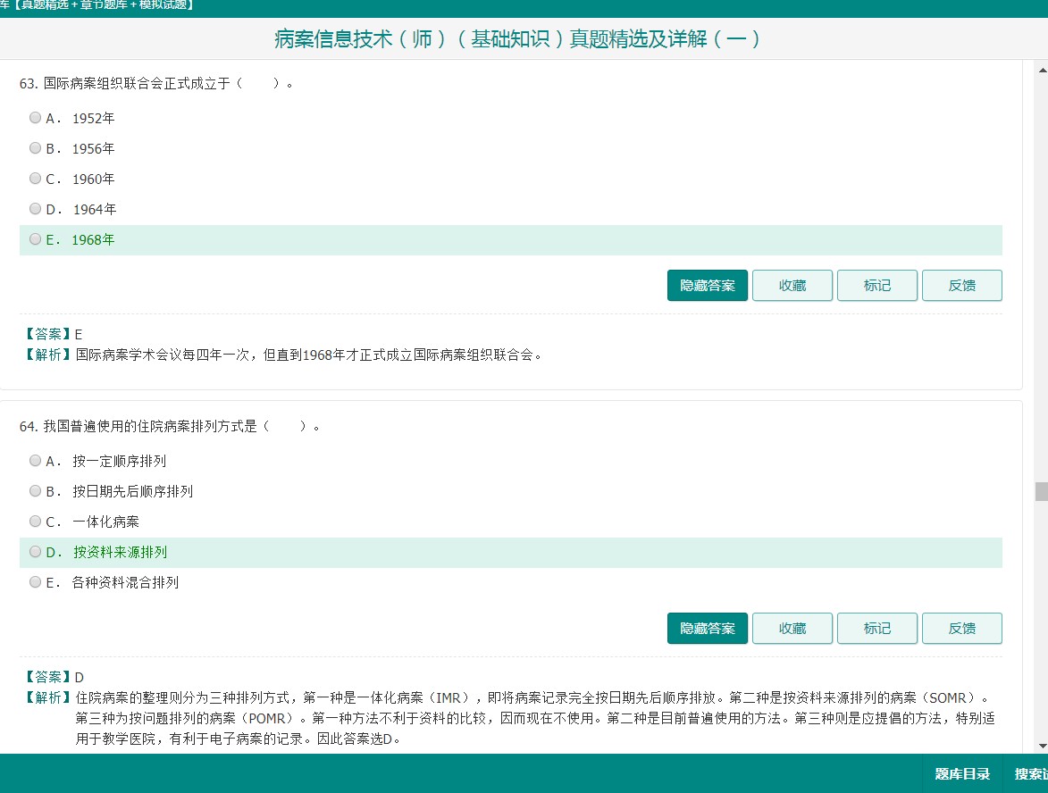Screen dimensions: 1048x793
Task: Choose option E 各种资料混合排列
Action: coord(36,582)
